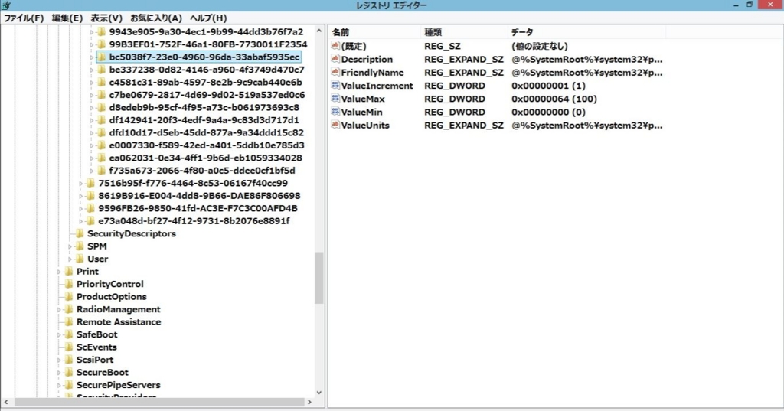The width and height of the screenshot is (784, 411).
Task: Expand the e73a048d-bf27-4f12 key
Action: 81,221
